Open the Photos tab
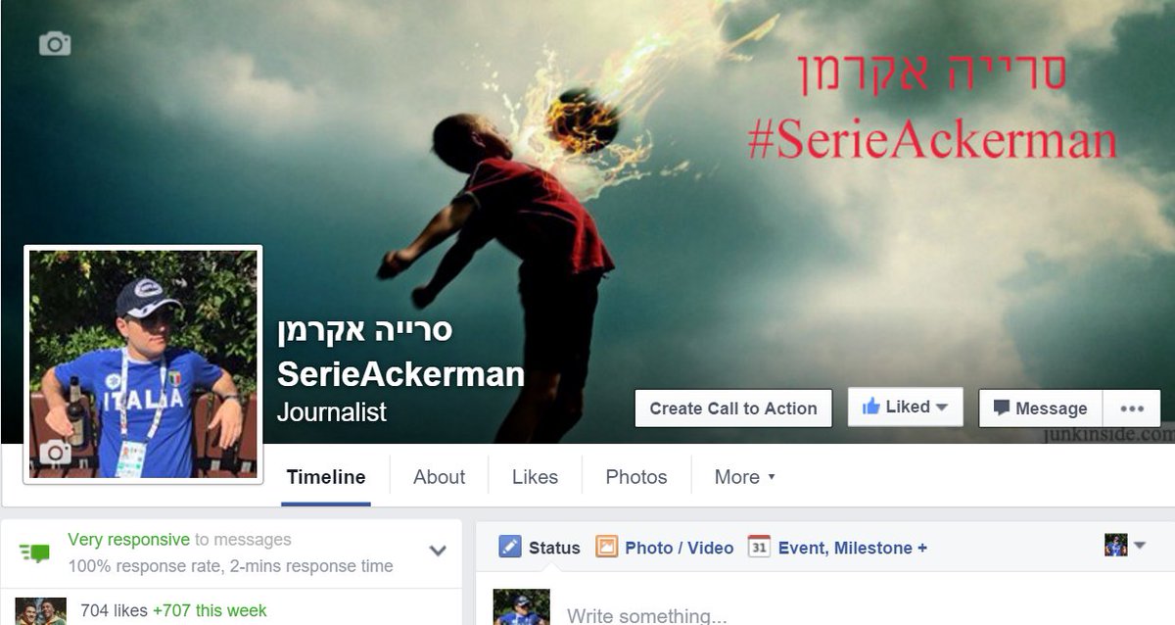The width and height of the screenshot is (1175, 625). (x=636, y=477)
